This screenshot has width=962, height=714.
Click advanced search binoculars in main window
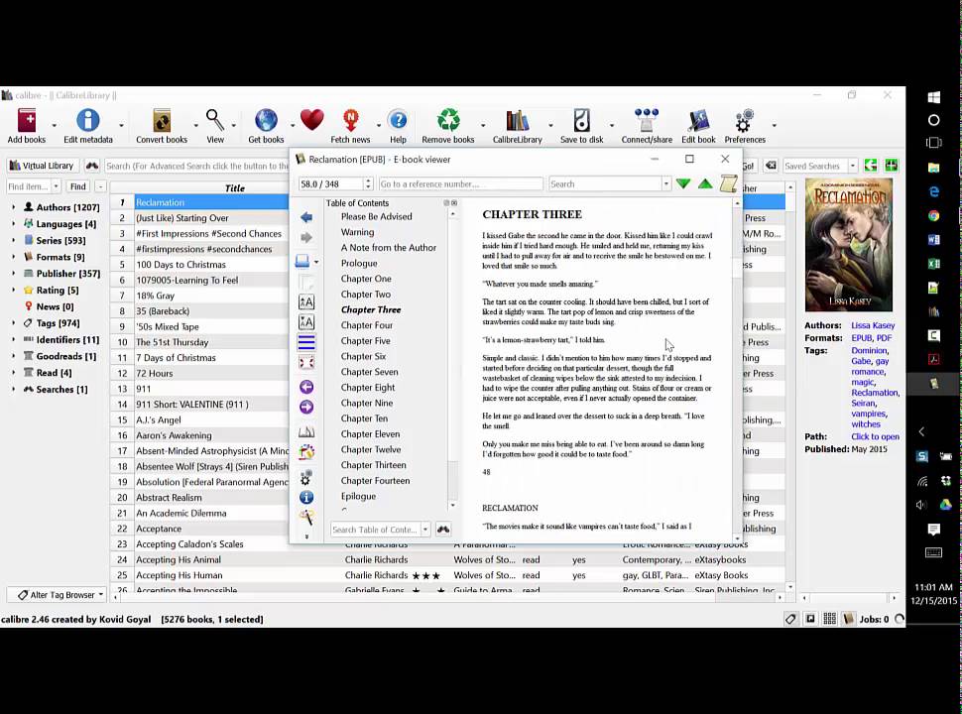(x=92, y=166)
